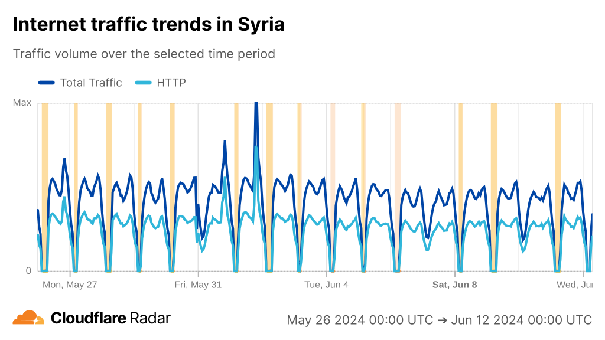Select the bold Sat, Jun 8 axis label

point(454,285)
